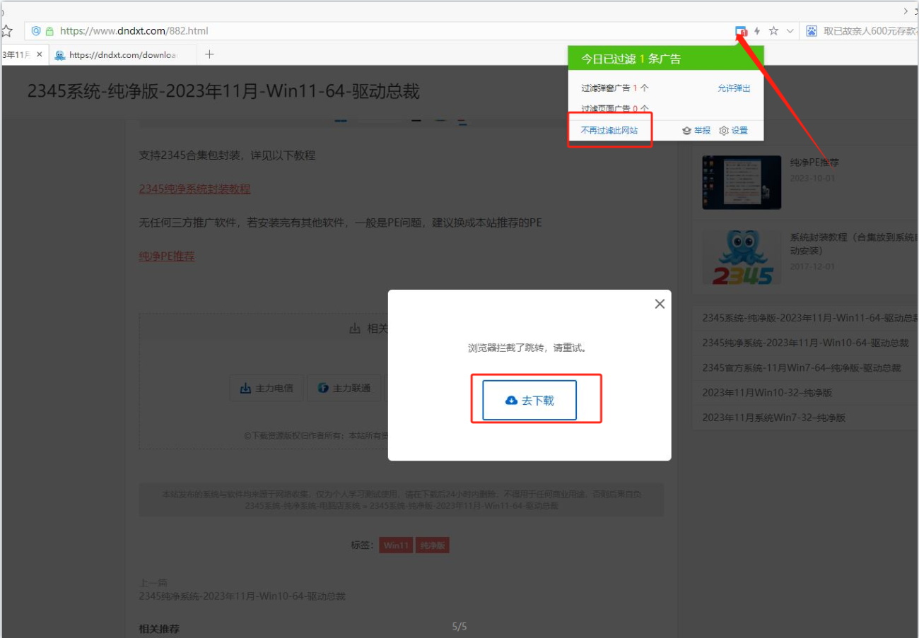Click the 主力电信 download button
919x638 pixels.
click(x=267, y=388)
